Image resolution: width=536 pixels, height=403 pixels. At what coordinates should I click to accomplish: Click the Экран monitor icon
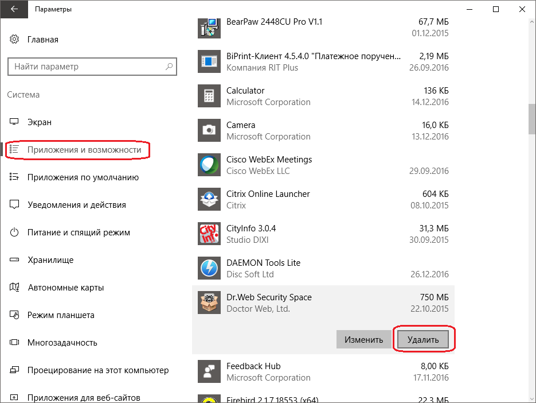pos(14,122)
